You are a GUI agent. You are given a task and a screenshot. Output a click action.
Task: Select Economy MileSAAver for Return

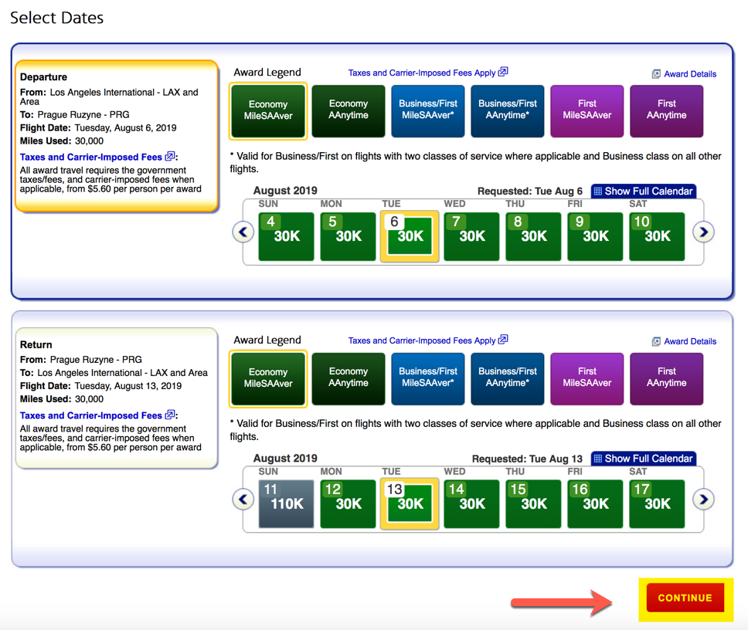point(268,378)
